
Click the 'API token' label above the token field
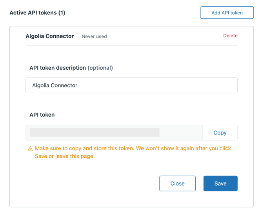pyautogui.click(x=42, y=115)
